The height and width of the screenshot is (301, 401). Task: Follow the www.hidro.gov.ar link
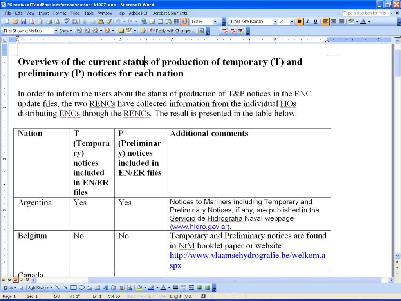click(x=200, y=227)
